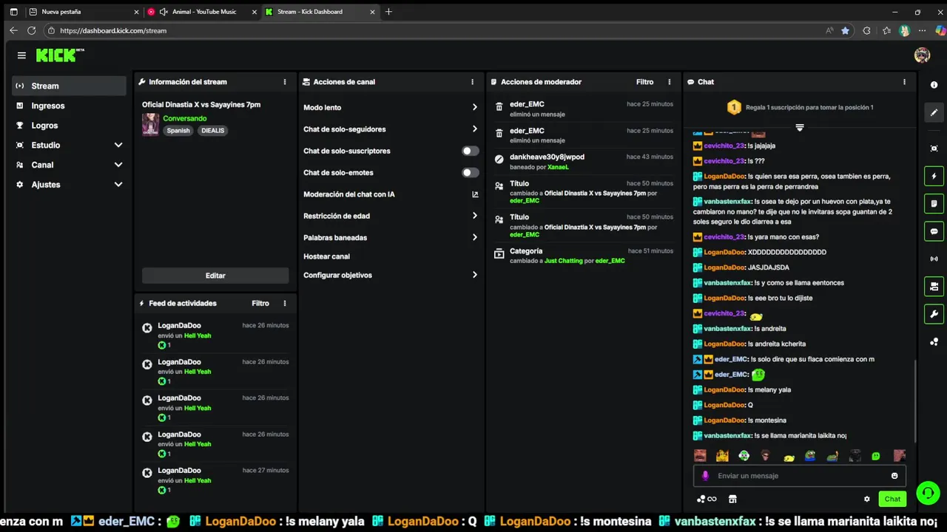Viewport: 947px width, 532px height.
Task: Open Palabras baneadas chevron
Action: [x=475, y=238]
